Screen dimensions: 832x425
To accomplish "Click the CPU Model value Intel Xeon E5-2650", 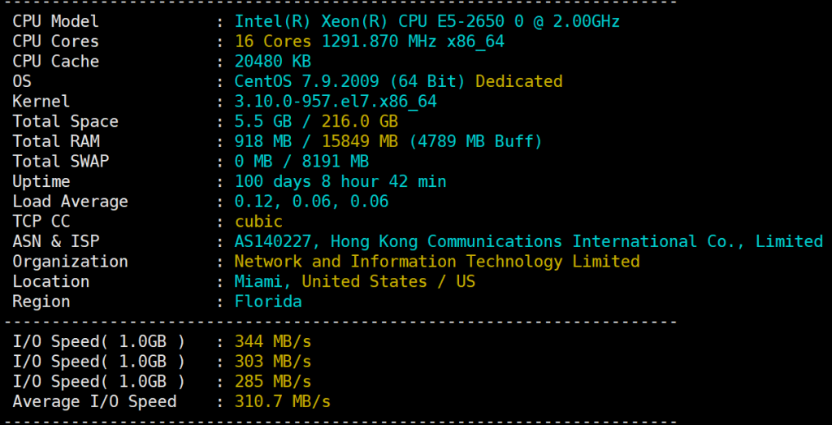I will (427, 21).
